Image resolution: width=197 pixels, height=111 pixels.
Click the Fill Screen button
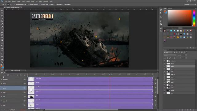[67, 5]
